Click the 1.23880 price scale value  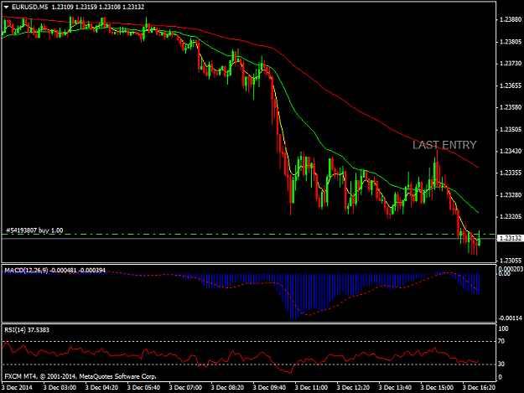pyautogui.click(x=511, y=20)
